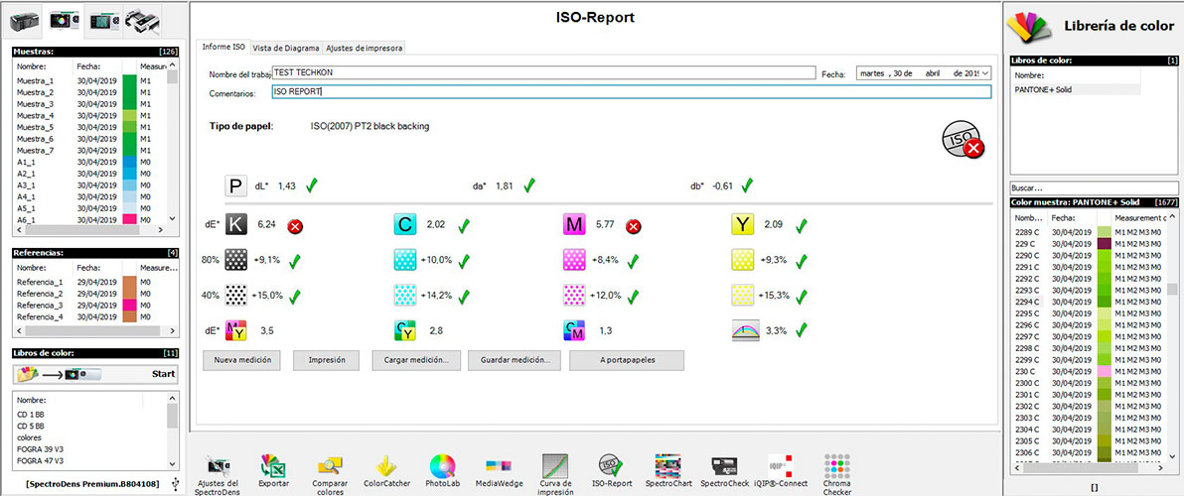Click 230 C pink swatch
Screen dimensions: 1184x496
tap(1104, 372)
